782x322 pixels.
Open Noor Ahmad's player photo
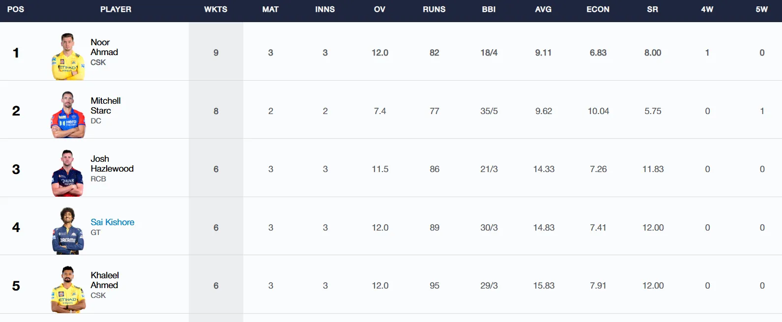68,57
